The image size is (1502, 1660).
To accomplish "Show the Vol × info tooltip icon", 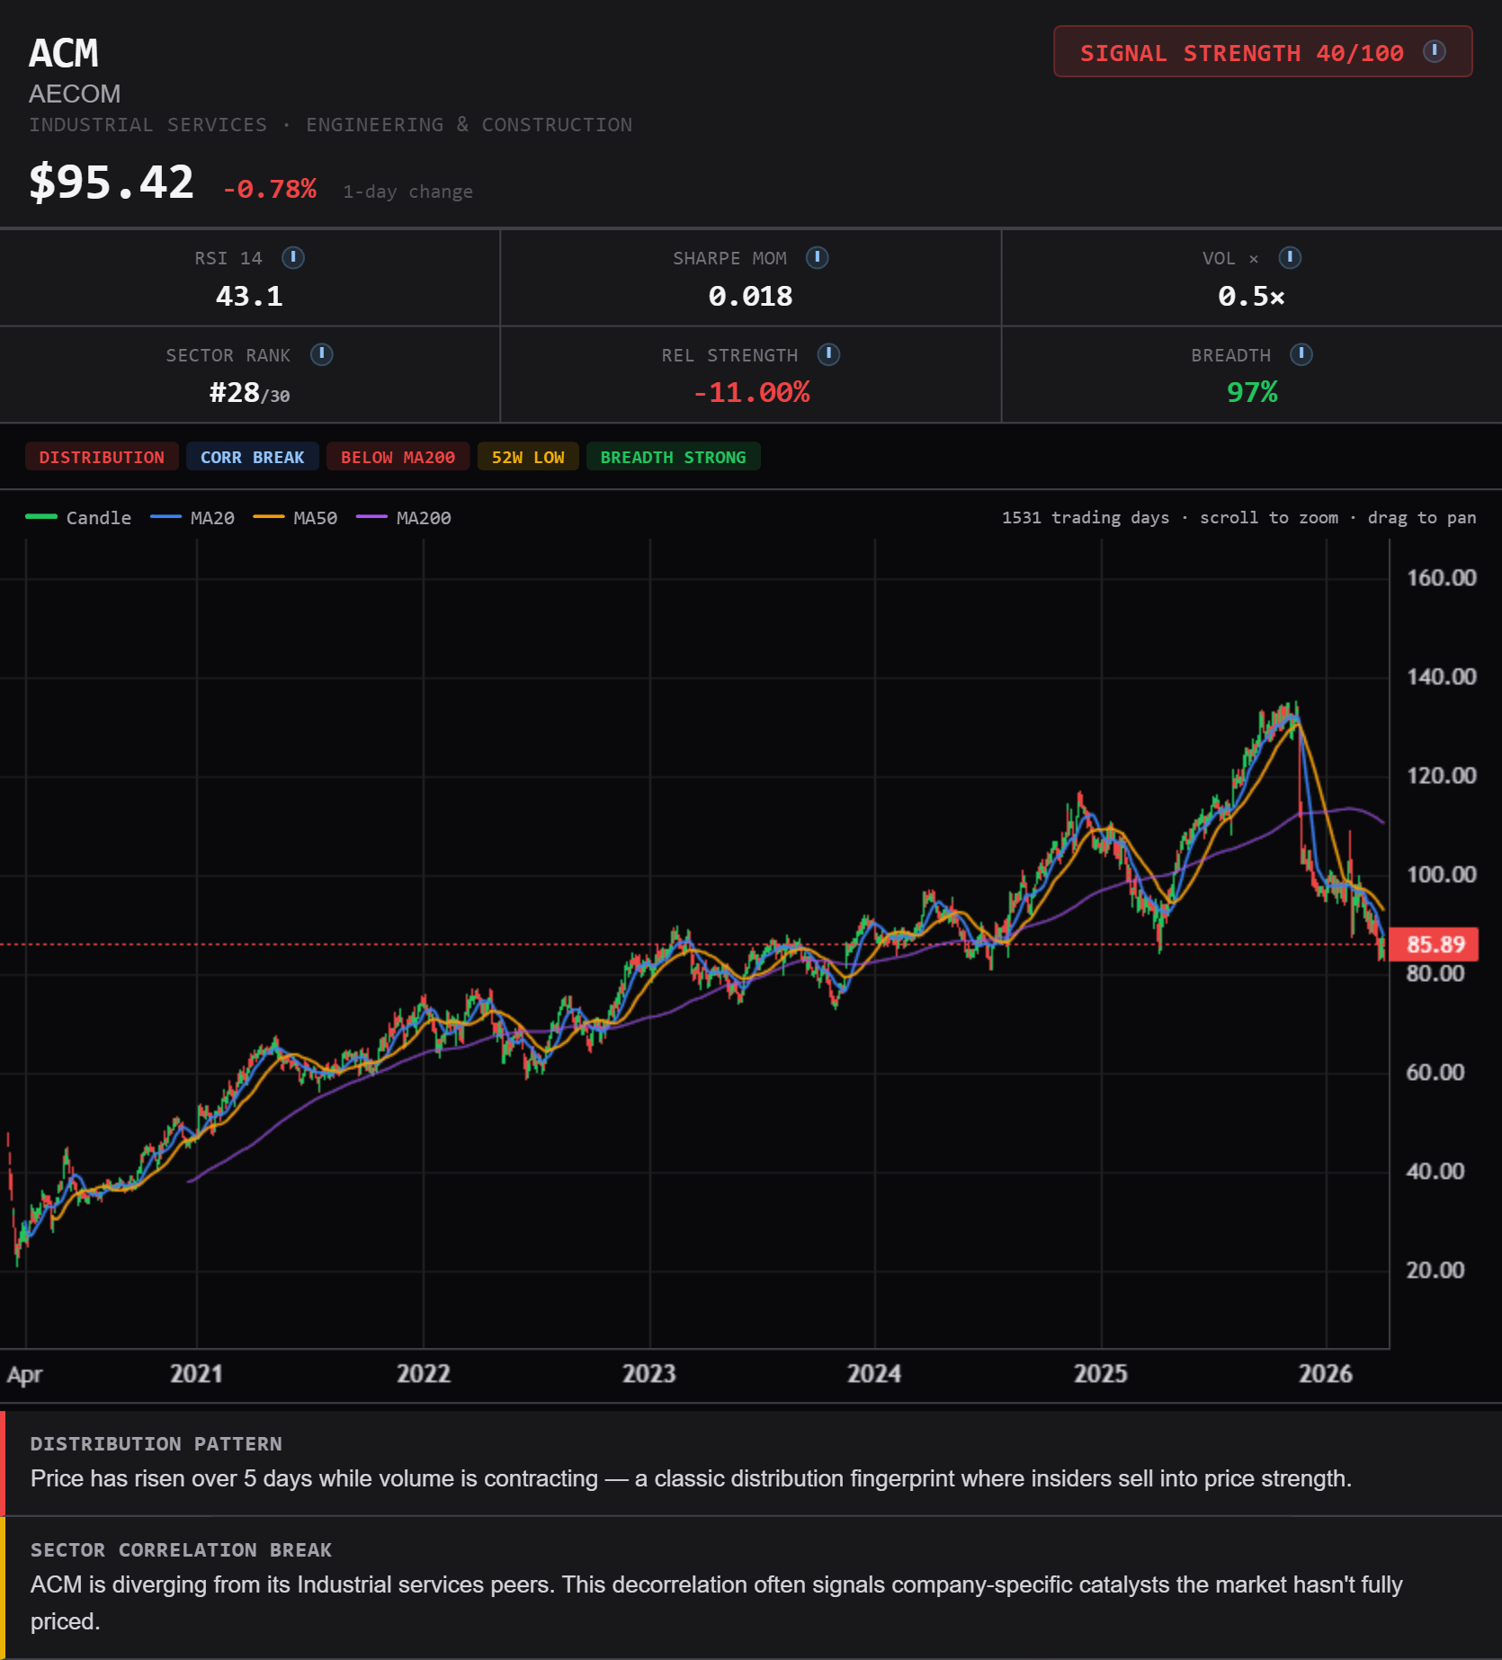I will tap(1291, 258).
